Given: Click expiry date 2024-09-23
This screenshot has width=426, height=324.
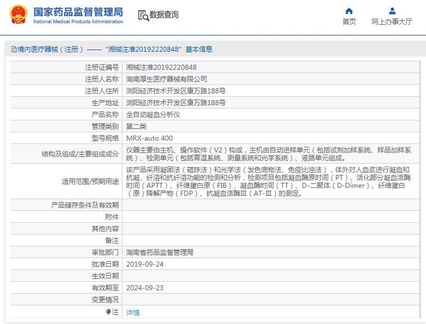Looking at the screenshot, I should tap(145, 288).
